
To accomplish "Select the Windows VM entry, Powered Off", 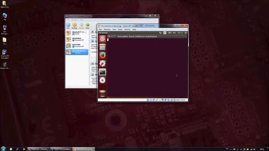I will [x=77, y=46].
